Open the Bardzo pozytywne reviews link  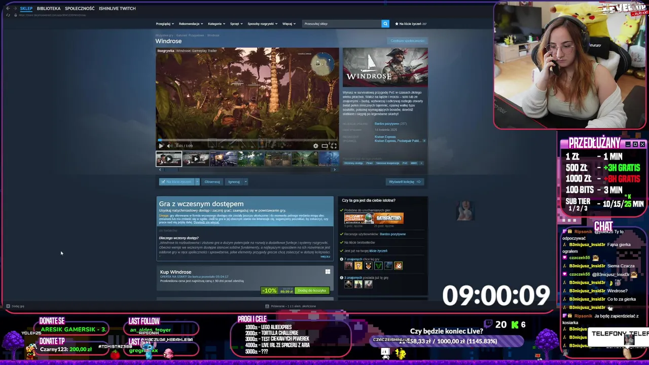coord(386,124)
